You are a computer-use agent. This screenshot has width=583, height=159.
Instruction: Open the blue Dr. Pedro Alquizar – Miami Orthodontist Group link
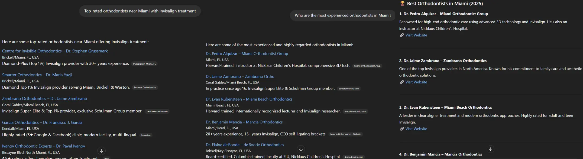pyautogui.click(x=247, y=54)
